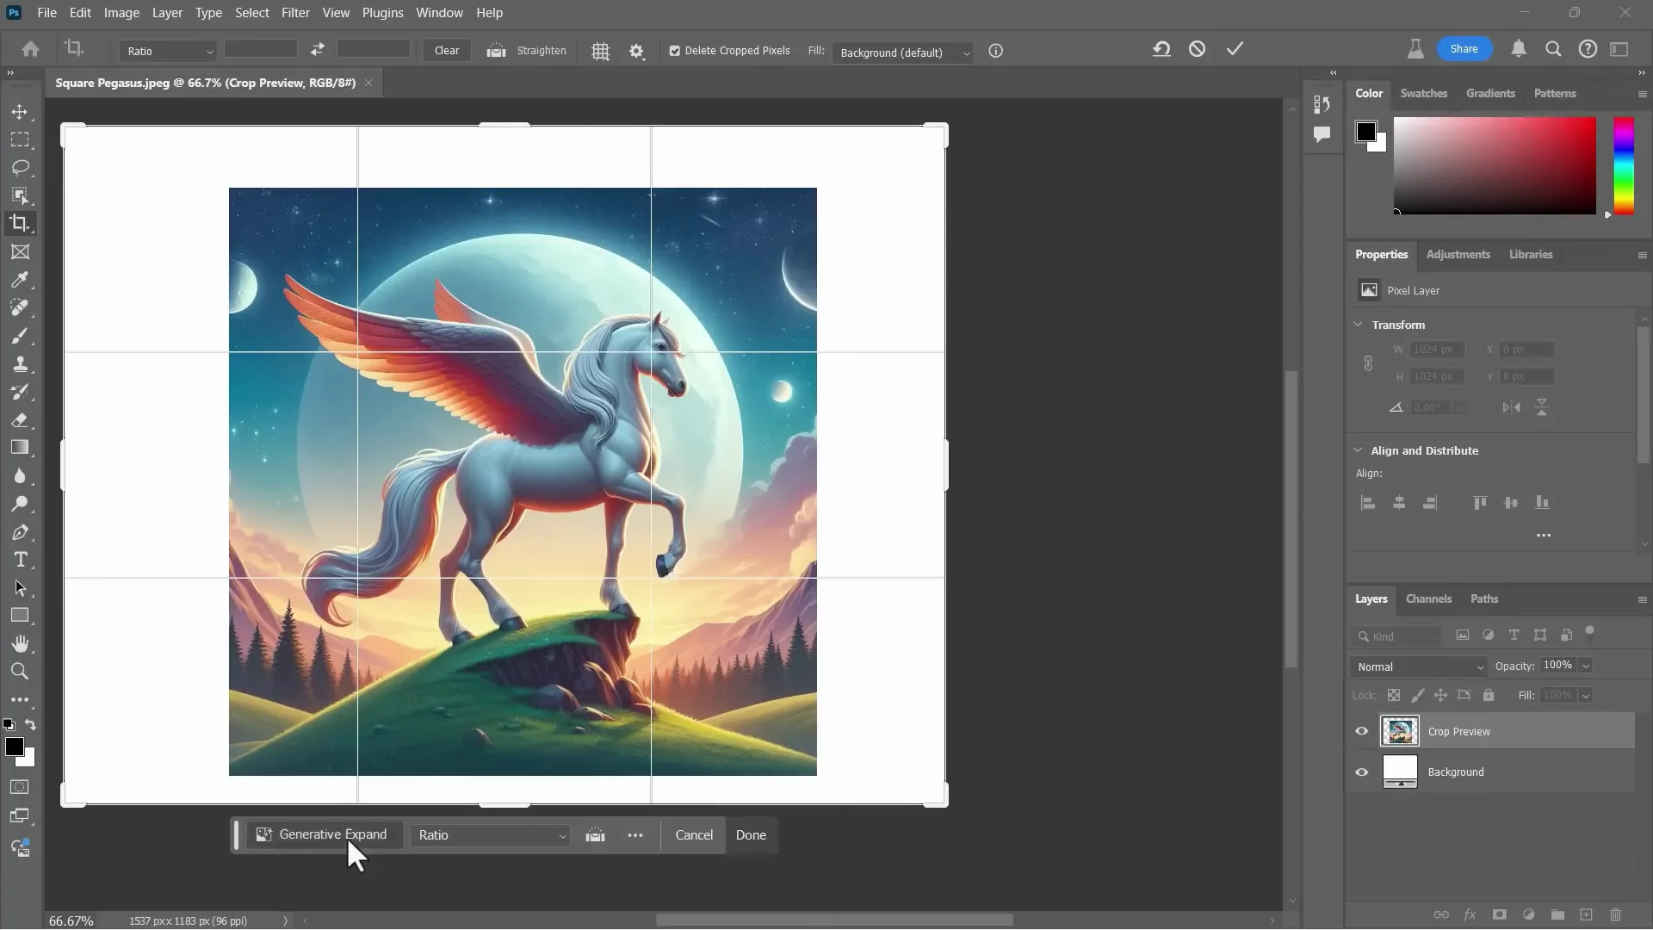The image size is (1653, 930).
Task: Hide the Crop Preview layer
Action: pyautogui.click(x=1360, y=730)
